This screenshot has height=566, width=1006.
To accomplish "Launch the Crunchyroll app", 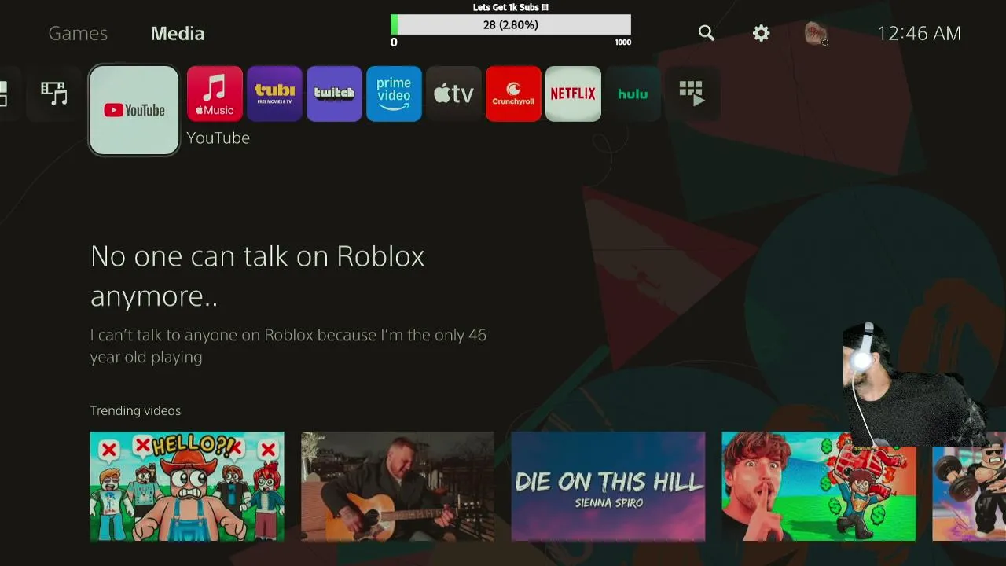I will coord(513,94).
